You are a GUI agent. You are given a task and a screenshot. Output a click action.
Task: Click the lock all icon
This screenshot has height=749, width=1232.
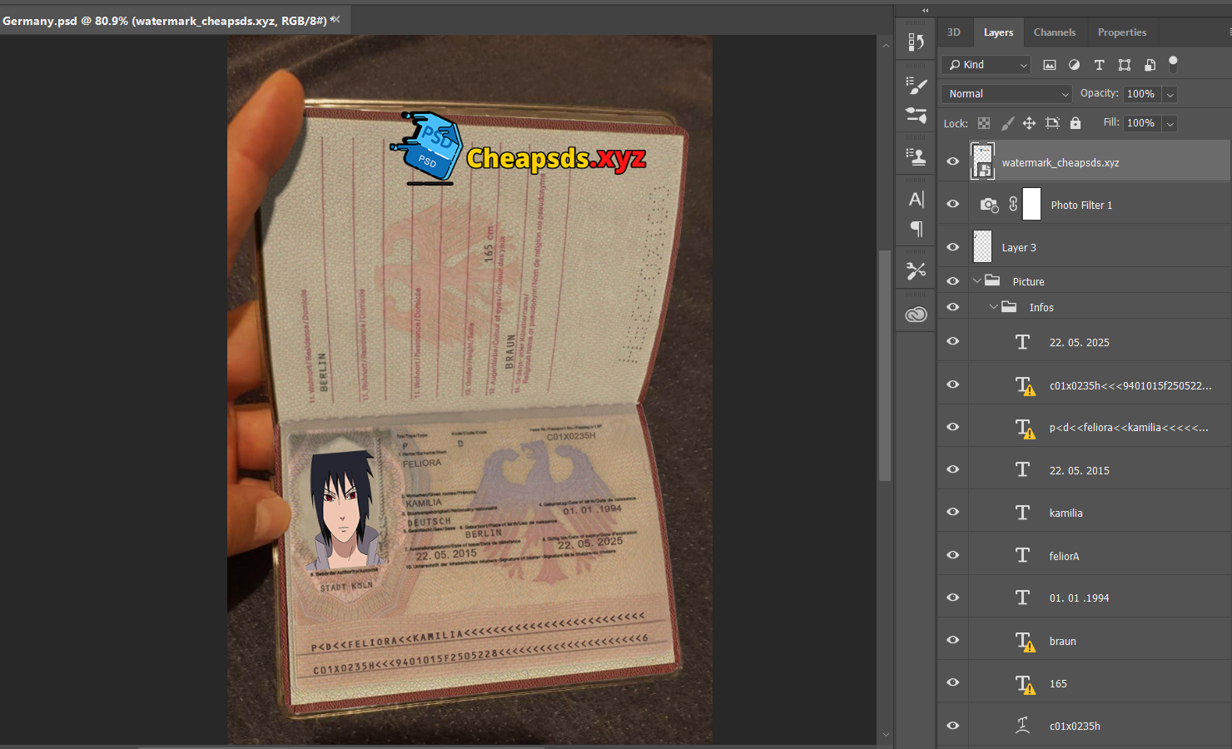pyautogui.click(x=1076, y=123)
